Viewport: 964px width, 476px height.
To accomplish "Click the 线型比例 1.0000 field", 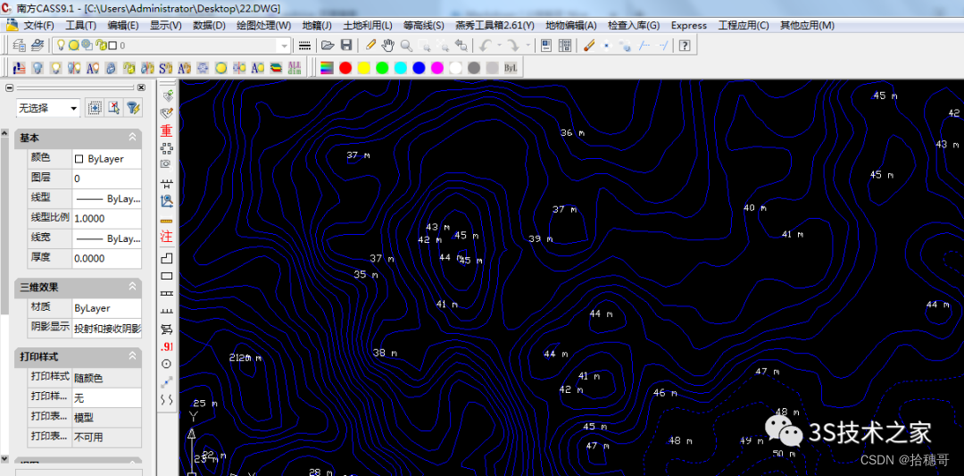I will [107, 218].
